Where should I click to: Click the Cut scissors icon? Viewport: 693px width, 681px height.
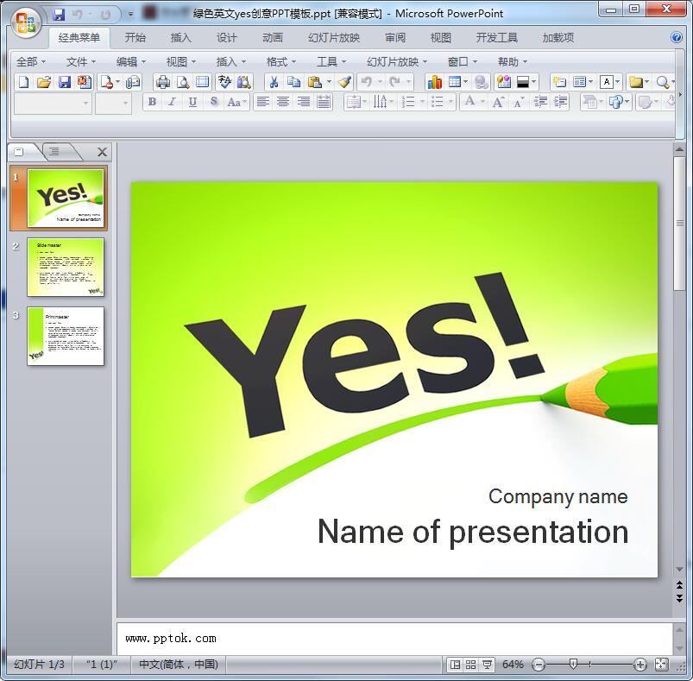click(274, 82)
